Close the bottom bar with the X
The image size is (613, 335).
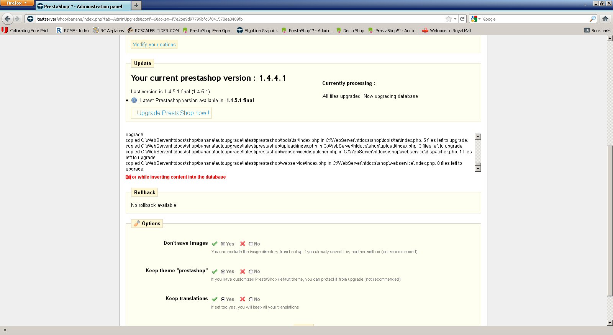(x=5, y=330)
